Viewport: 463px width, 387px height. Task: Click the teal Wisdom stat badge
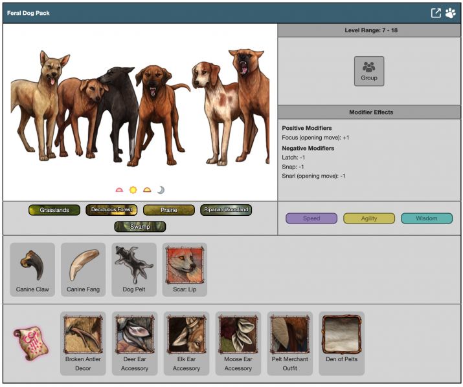[x=427, y=218]
